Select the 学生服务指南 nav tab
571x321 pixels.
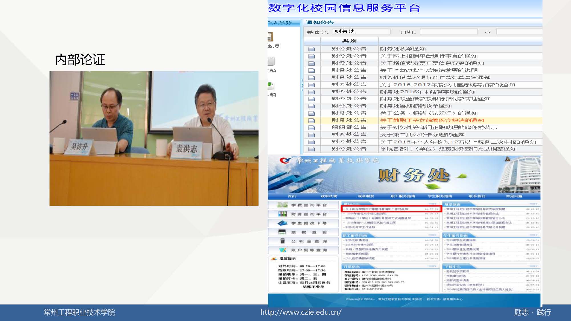pos(440,196)
